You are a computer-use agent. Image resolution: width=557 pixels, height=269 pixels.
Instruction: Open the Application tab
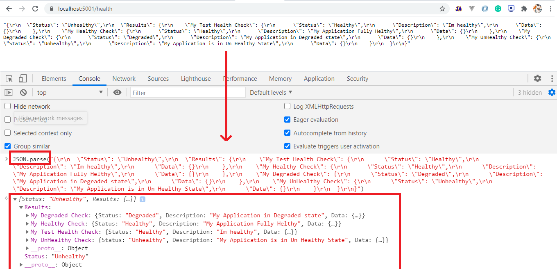click(x=319, y=79)
